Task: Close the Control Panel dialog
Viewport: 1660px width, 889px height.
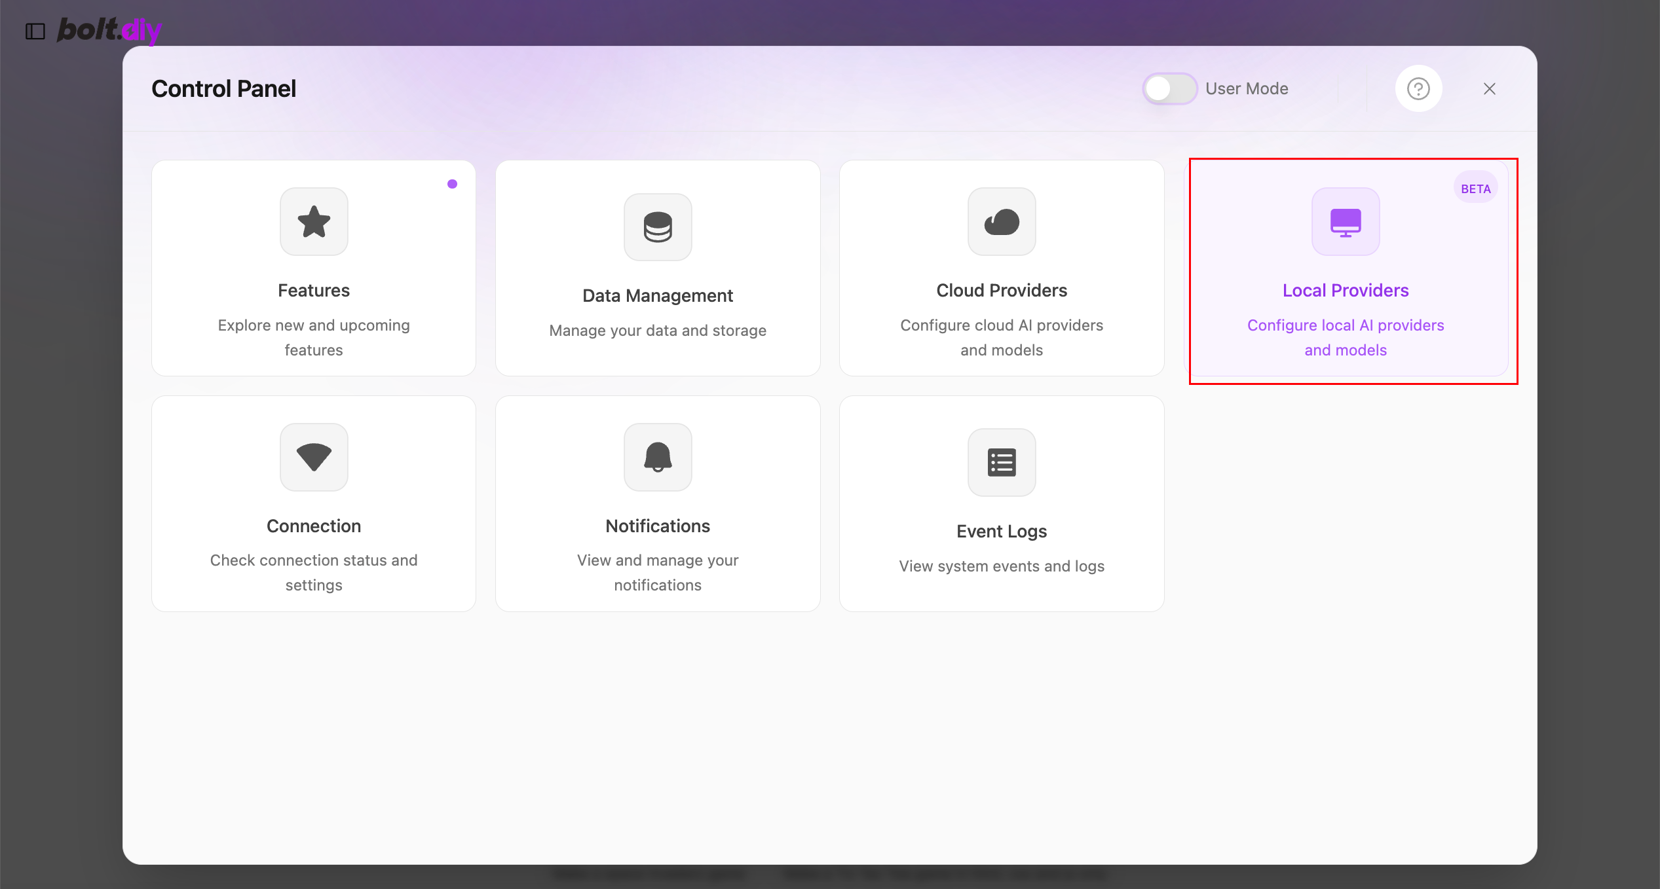Action: 1490,88
